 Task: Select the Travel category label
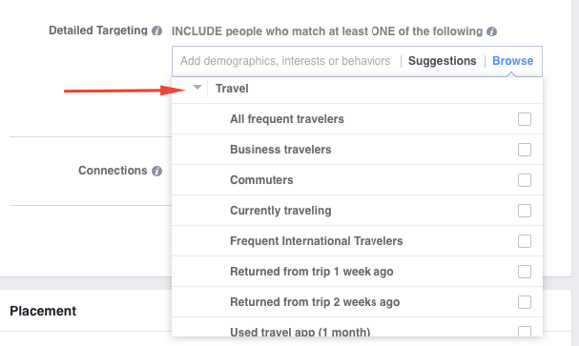coord(232,89)
